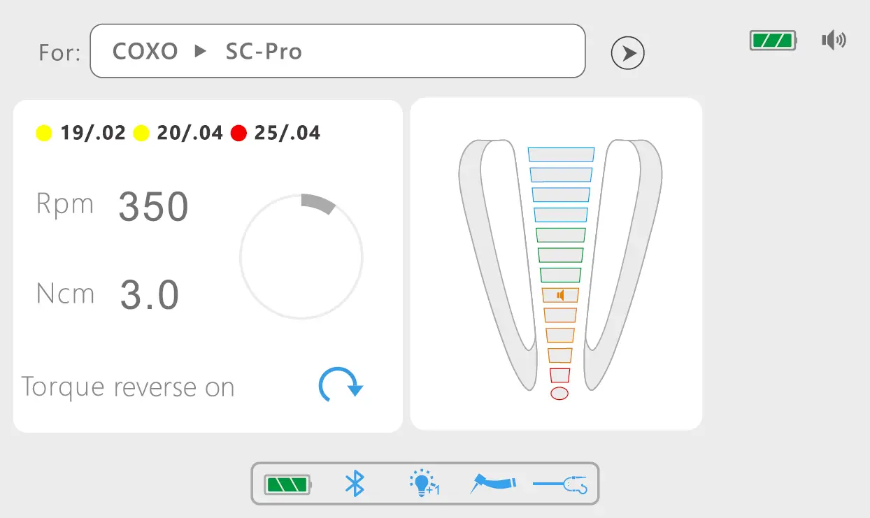Screen dimensions: 870x518
Task: Tap the Rpm value 350
Action: 153,206
